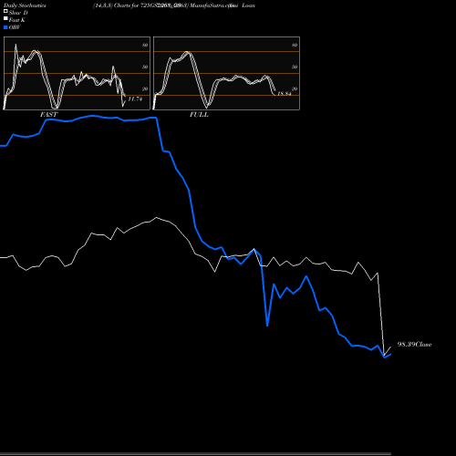Click the FAST chart label
Screen dimensions: 456x456
(x=48, y=114)
